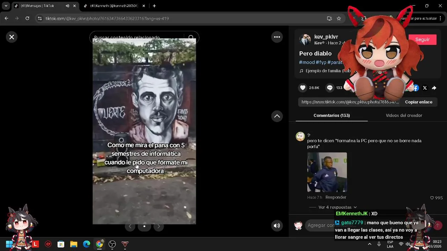Like the post with the heart icon
The width and height of the screenshot is (447, 251).
pos(303,88)
